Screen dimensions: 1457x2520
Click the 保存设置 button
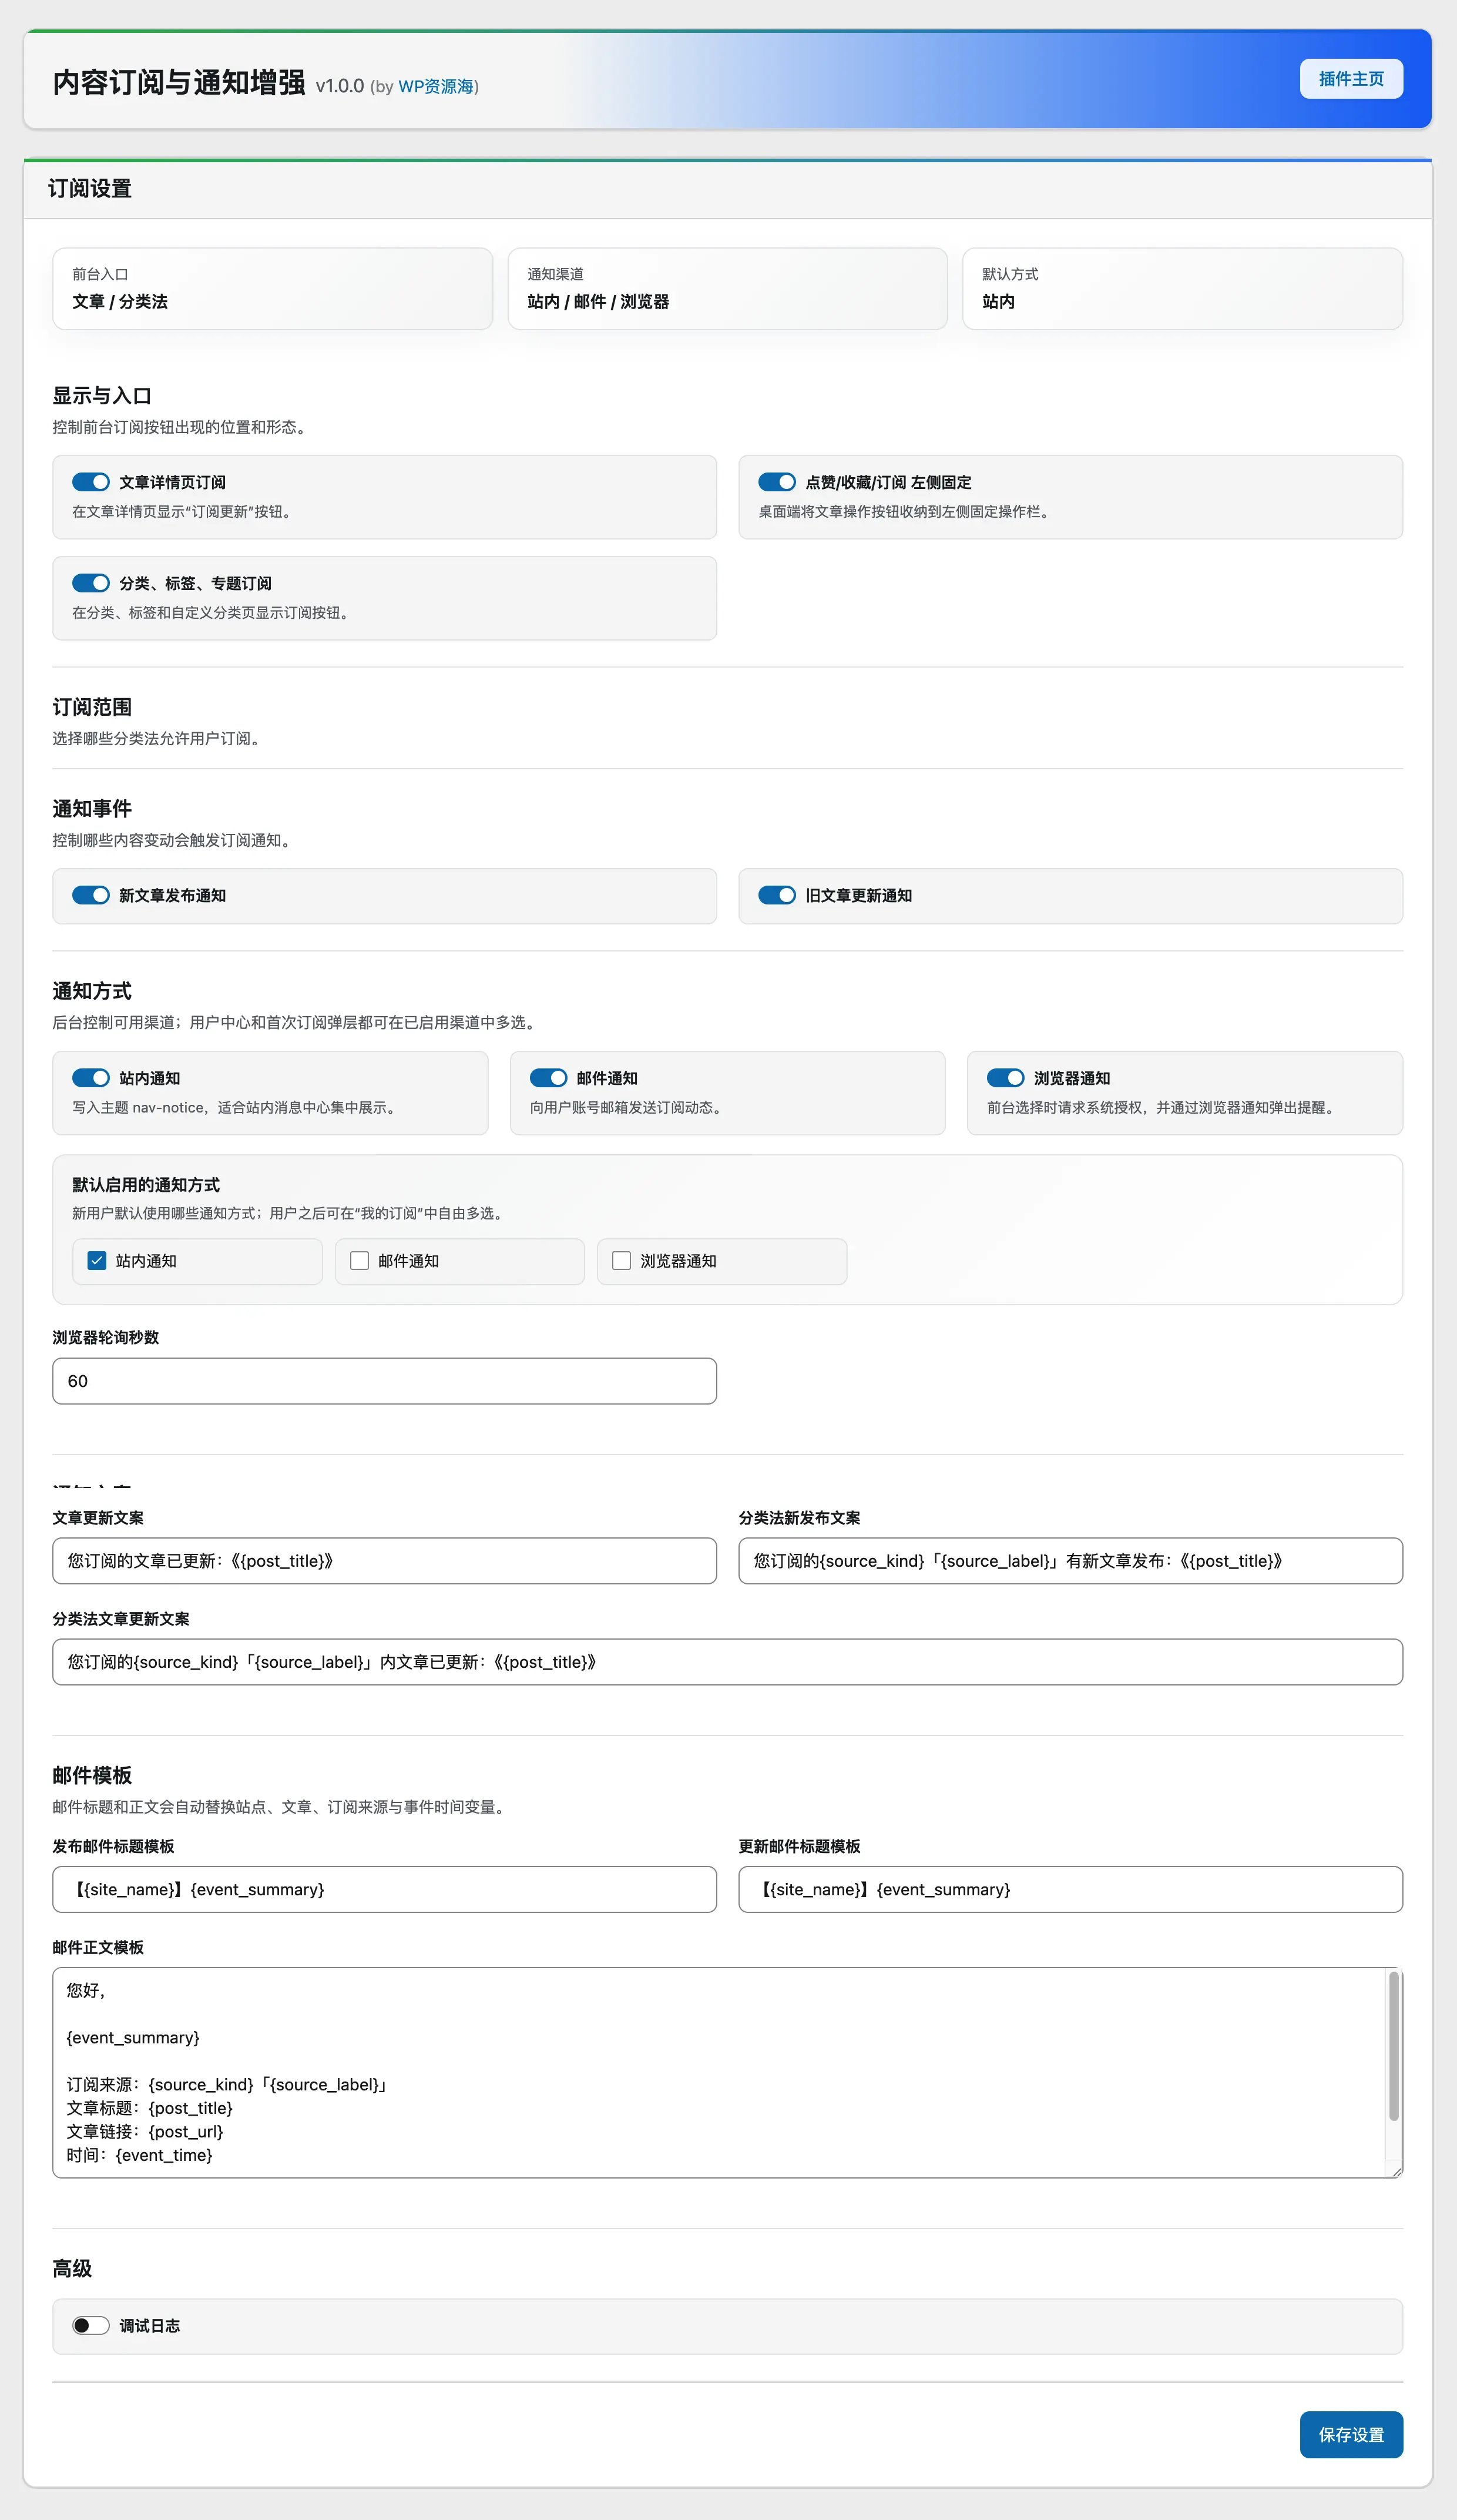coord(1350,2434)
